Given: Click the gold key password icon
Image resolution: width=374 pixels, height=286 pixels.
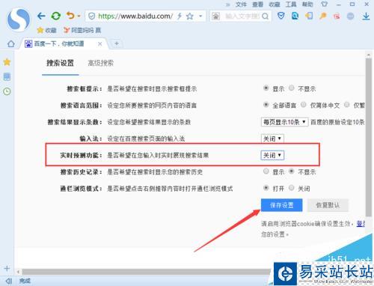Looking at the screenshot, I should [x=323, y=16].
